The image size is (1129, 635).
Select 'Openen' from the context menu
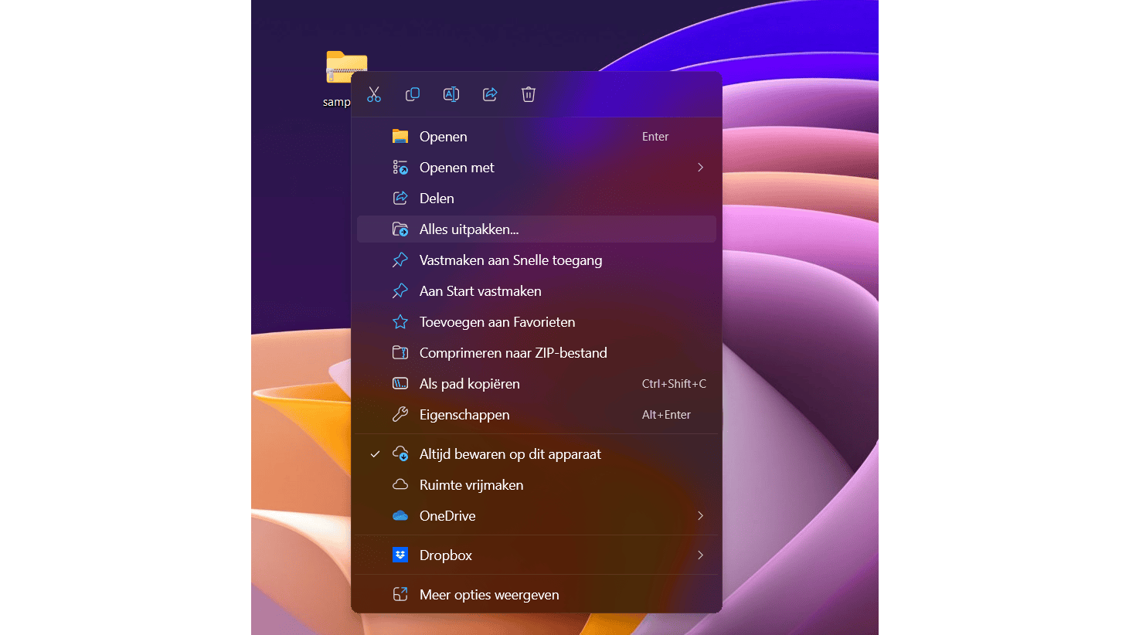click(443, 136)
